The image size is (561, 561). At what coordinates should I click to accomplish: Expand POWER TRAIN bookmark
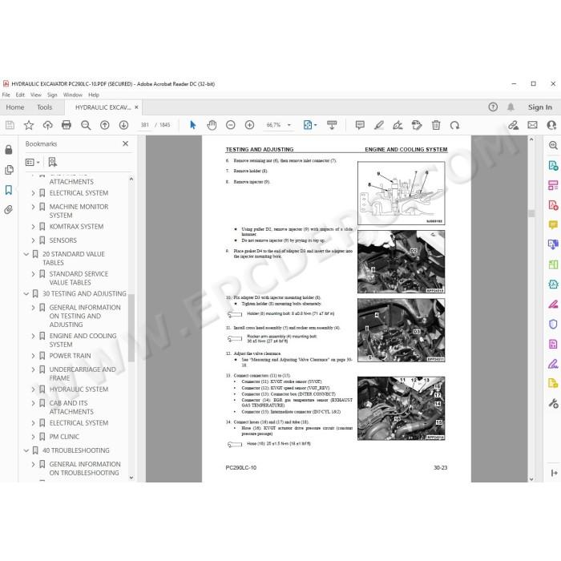(33, 356)
